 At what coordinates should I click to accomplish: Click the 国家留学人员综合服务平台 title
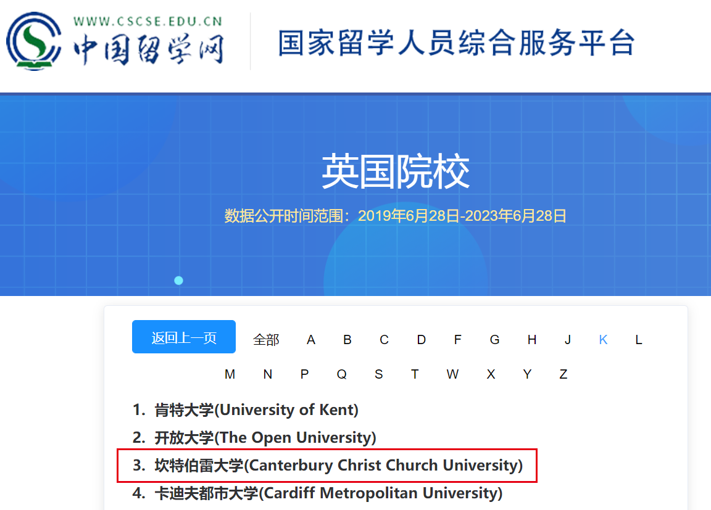click(456, 43)
